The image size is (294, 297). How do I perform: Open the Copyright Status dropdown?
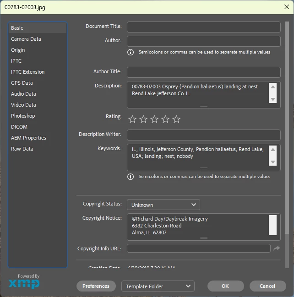point(163,205)
